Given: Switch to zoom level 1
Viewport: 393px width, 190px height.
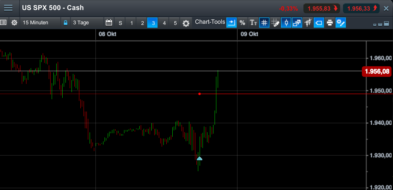Looking at the screenshot, I should pos(131,23).
